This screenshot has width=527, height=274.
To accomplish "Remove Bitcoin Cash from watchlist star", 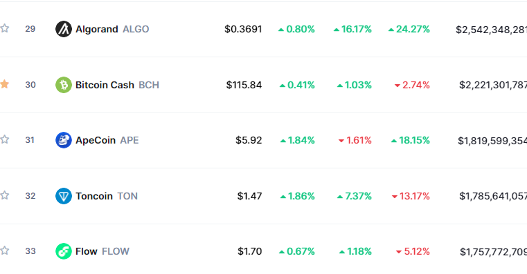I will [x=4, y=84].
